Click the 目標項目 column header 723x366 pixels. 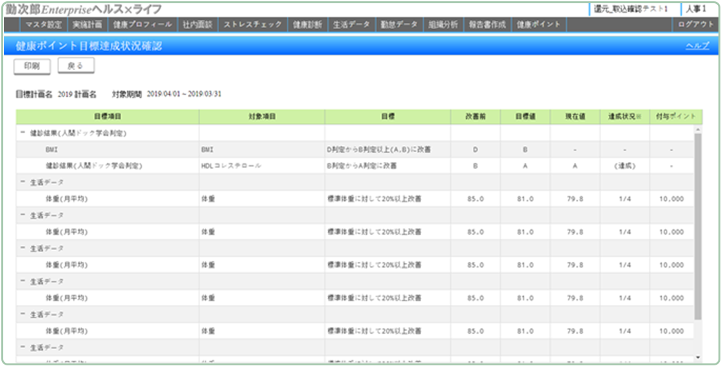pos(108,117)
